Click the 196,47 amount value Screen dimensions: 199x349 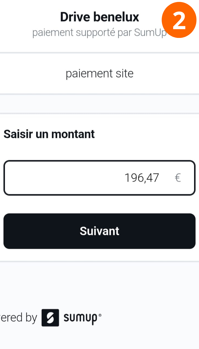point(142,178)
